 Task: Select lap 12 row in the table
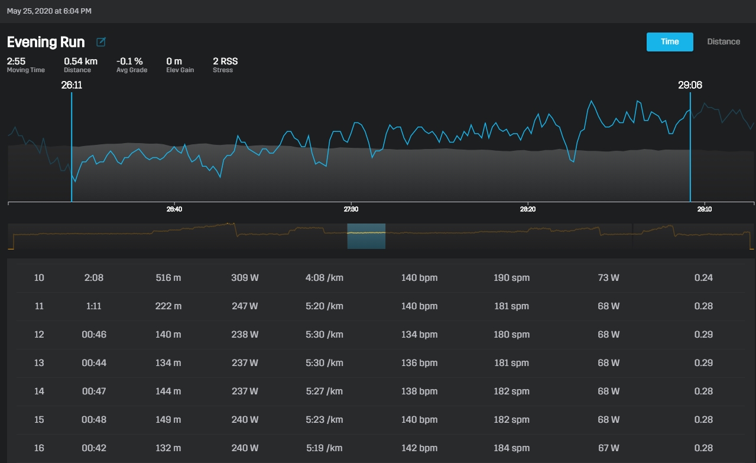378,335
